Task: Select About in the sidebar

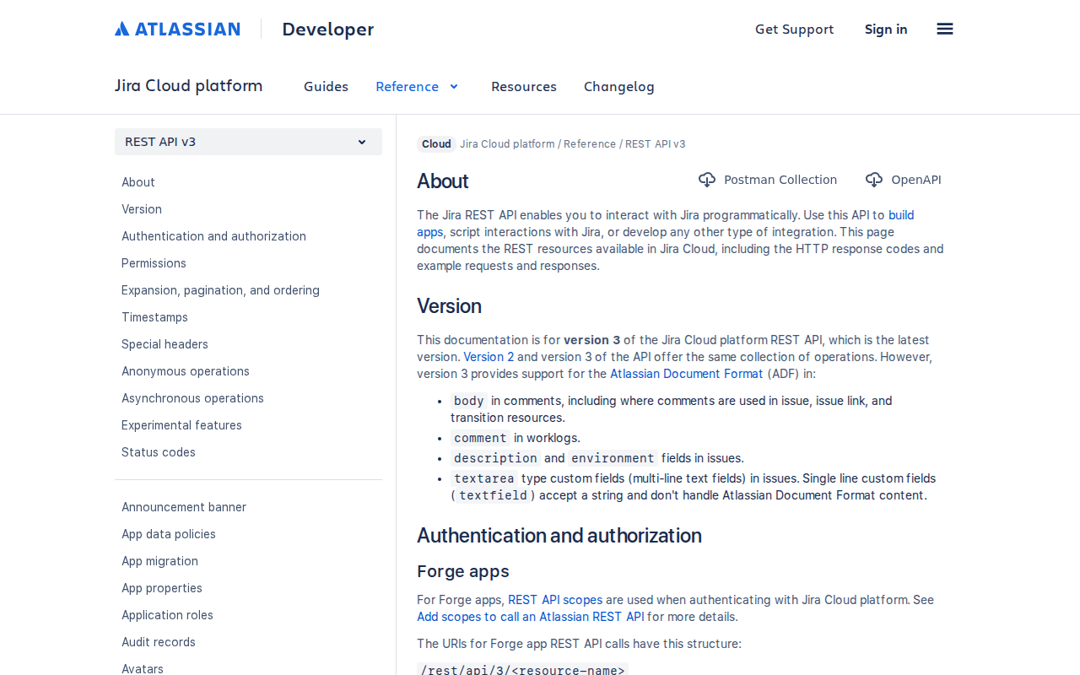Action: [x=138, y=182]
